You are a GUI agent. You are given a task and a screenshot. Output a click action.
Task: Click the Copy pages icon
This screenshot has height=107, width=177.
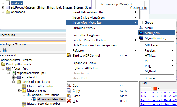click(x=69, y=90)
